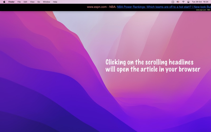Viewport: 211px width, 132px height.
Task: Open Control Center from the menu bar
Action: pyautogui.click(x=189, y=2)
